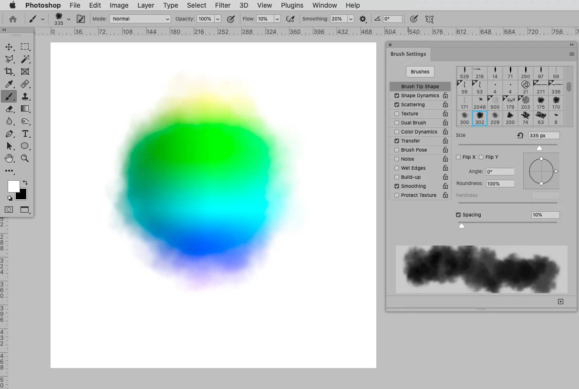Select the Path Selection arrow tool
Screen dimensions: 579x389
click(x=9, y=146)
